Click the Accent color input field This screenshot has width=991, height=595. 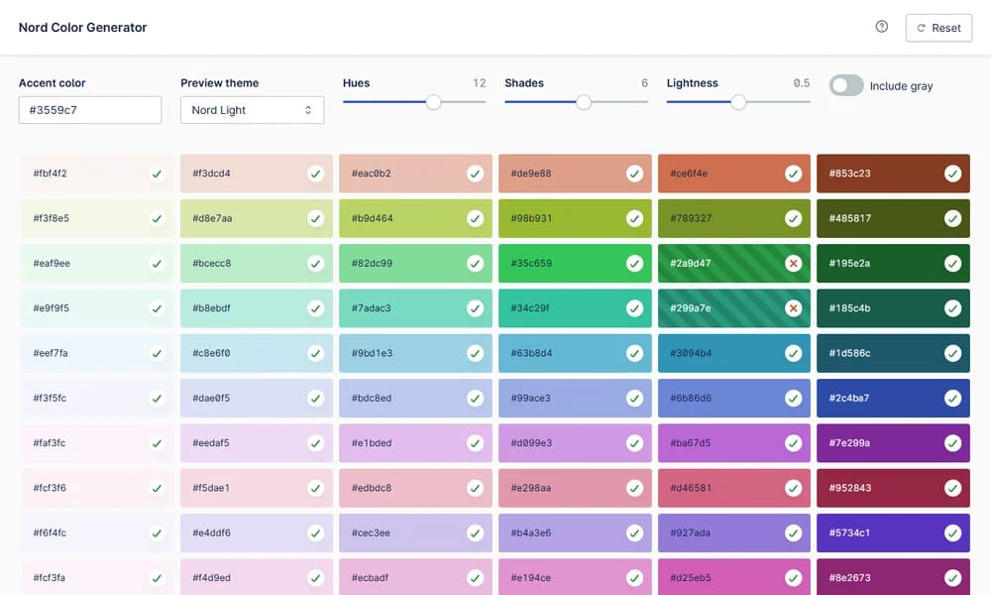click(x=90, y=110)
